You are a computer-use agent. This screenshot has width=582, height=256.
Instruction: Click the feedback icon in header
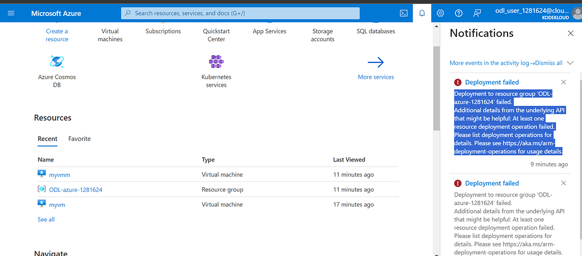click(x=477, y=13)
